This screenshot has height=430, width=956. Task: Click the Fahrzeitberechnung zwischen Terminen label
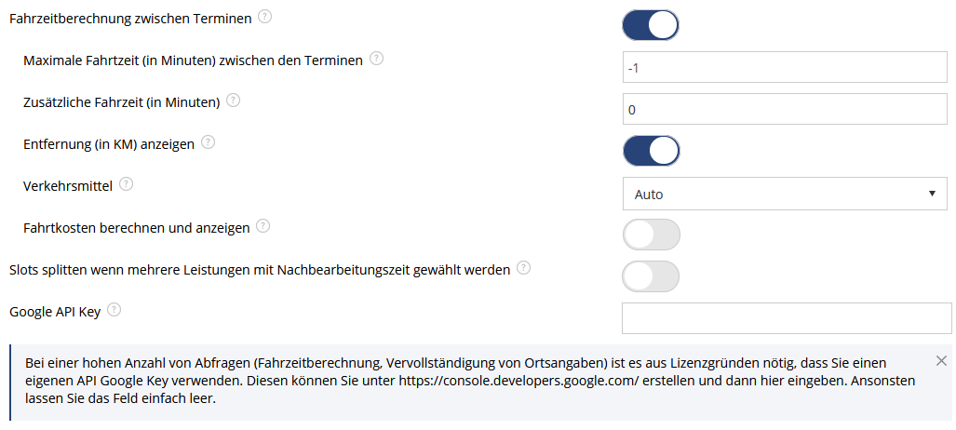click(130, 19)
